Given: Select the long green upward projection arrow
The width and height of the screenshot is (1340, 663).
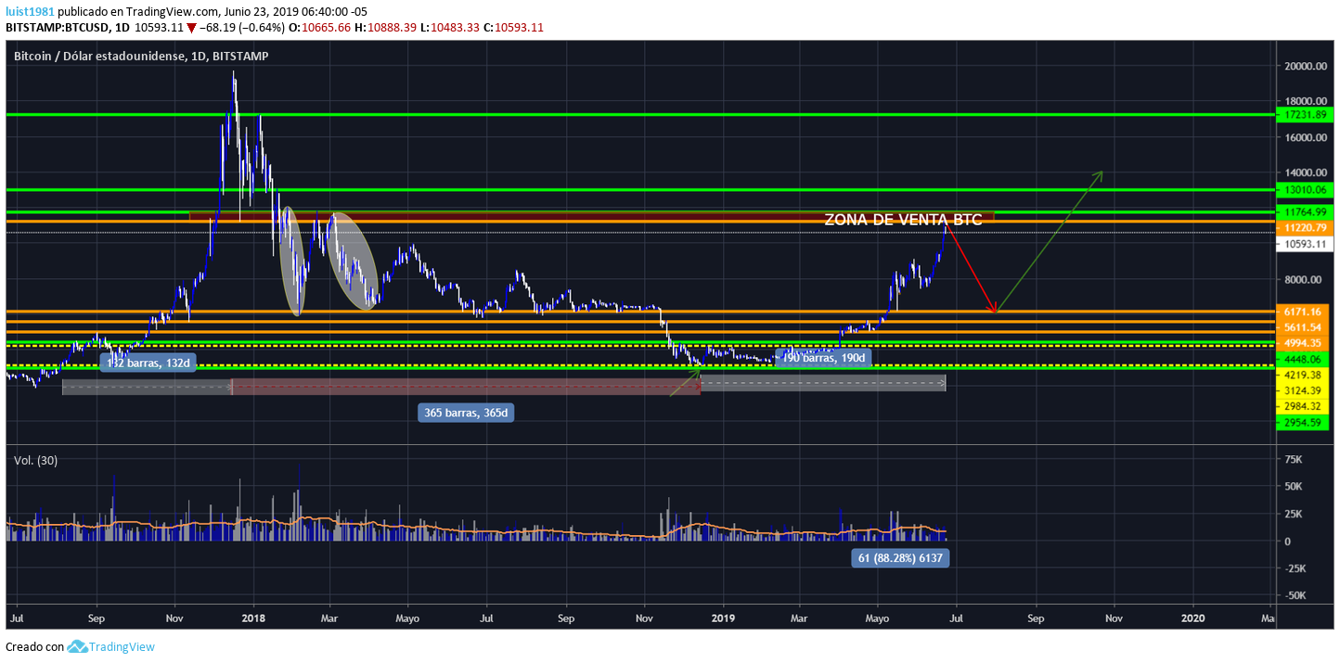Looking at the screenshot, I should [1050, 241].
